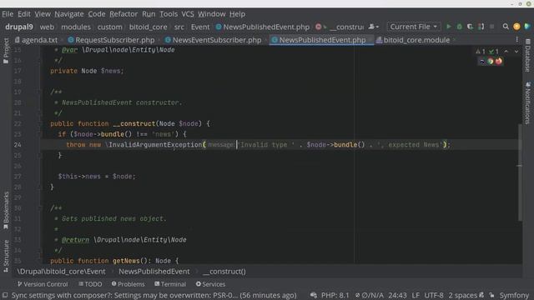Click the NewsPublishedEvent structure breadcrumb
534x300 pixels.
click(x=154, y=272)
